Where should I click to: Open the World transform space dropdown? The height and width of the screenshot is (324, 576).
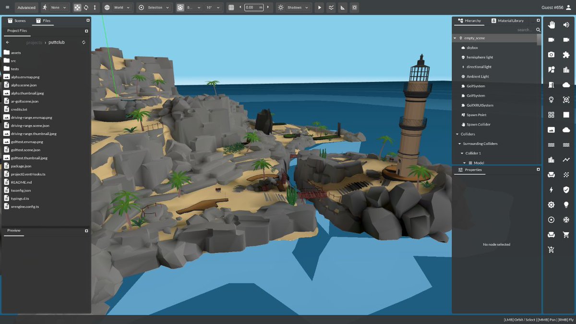coord(118,8)
